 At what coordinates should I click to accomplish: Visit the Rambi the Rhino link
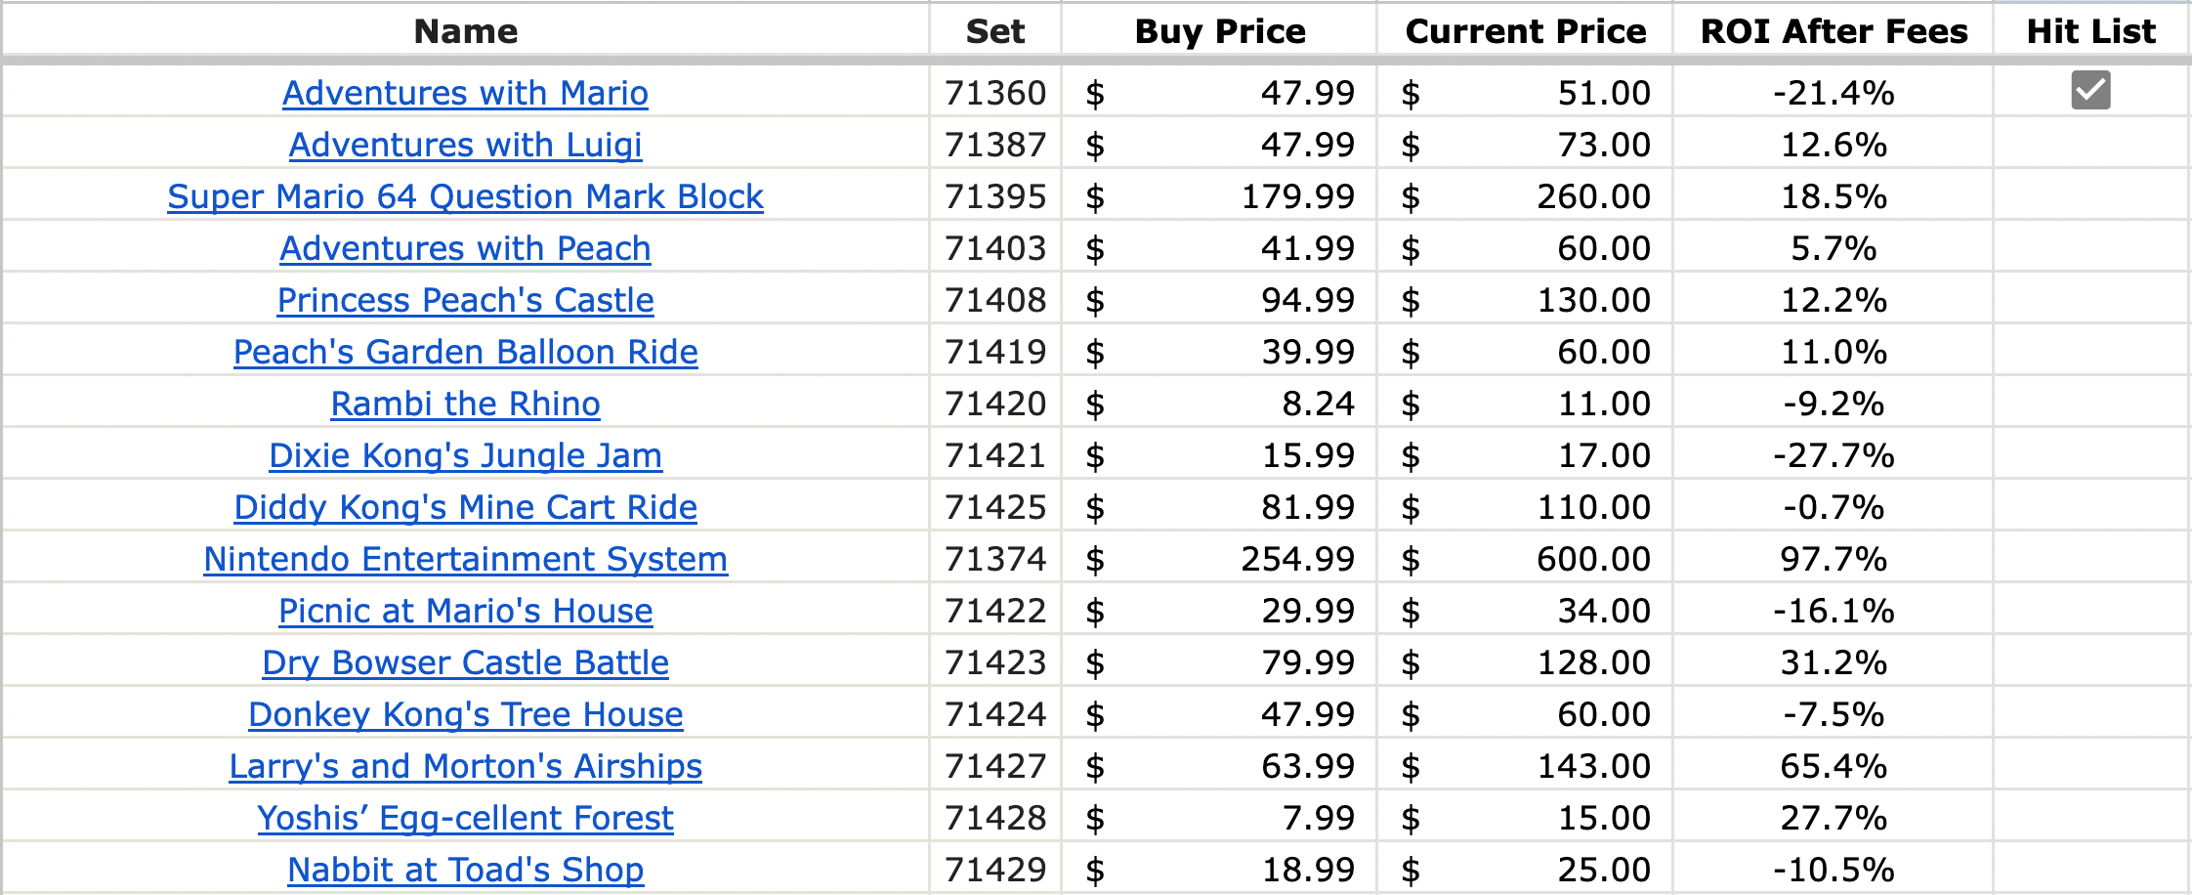tap(465, 404)
